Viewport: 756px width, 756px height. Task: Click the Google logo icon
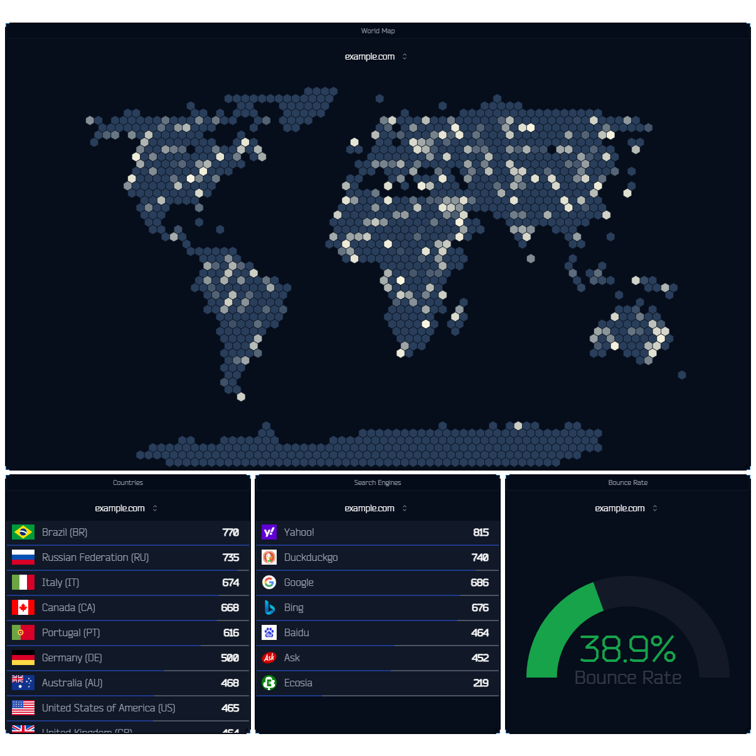(x=269, y=582)
